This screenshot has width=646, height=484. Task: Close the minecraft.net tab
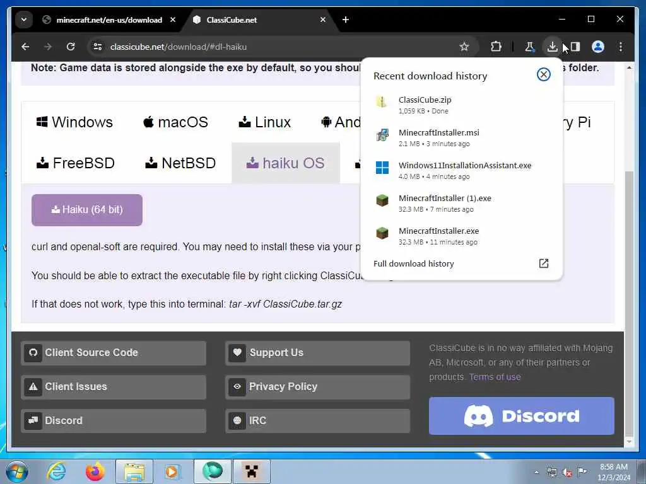coord(173,20)
